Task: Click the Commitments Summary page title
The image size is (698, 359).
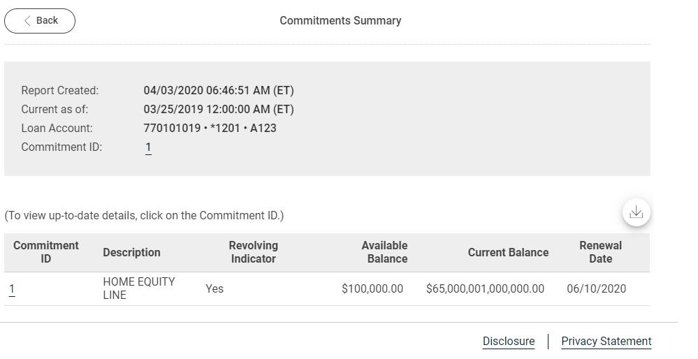Action: click(x=340, y=21)
